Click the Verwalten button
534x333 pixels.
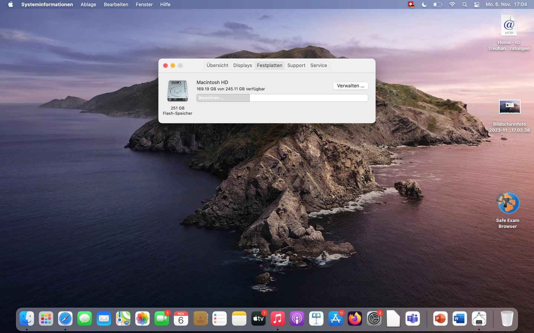[x=350, y=85]
